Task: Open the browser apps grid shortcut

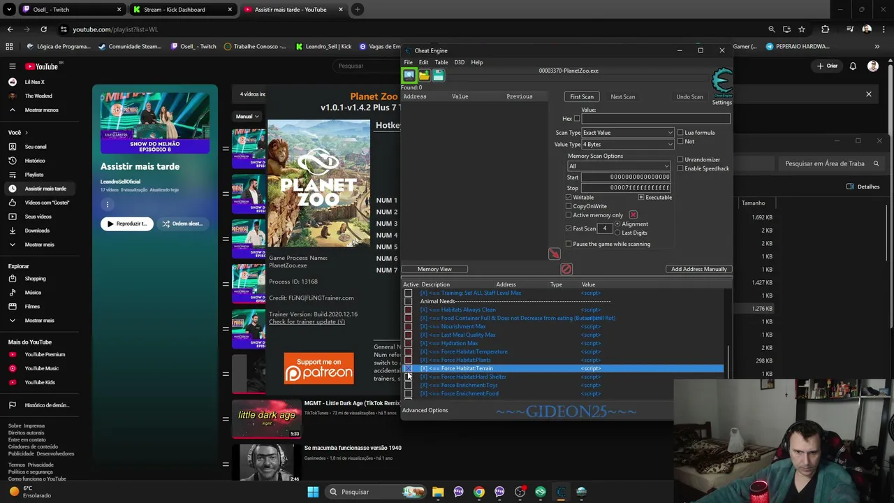Action: pyautogui.click(x=9, y=47)
